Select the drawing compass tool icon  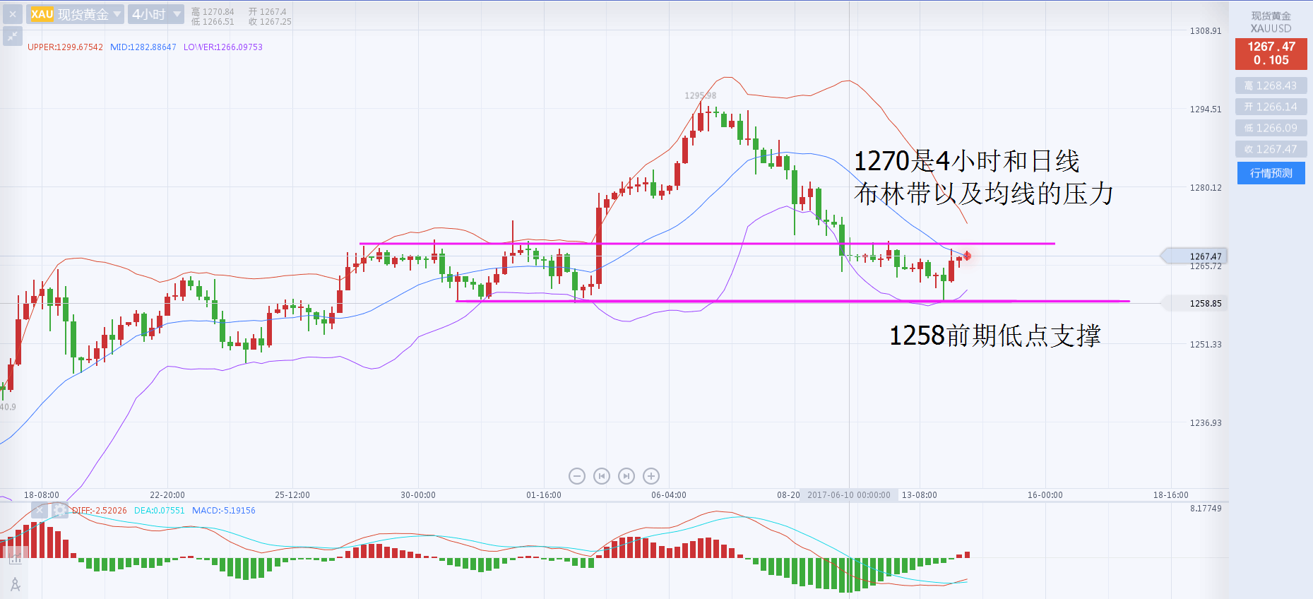click(15, 585)
